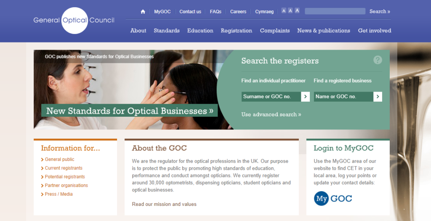Focus the Surname or GOC no. field
The width and height of the screenshot is (431, 221).
[271, 97]
